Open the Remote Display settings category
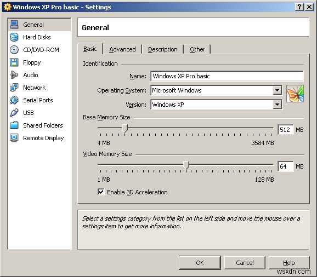The width and height of the screenshot is (317, 277). [39, 138]
